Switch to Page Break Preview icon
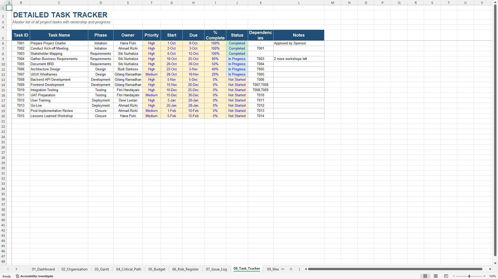Image resolution: width=498 pixels, height=279 pixels. click(x=446, y=276)
